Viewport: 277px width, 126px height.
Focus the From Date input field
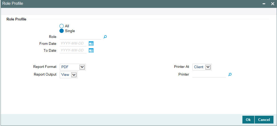pyautogui.click(x=73, y=44)
